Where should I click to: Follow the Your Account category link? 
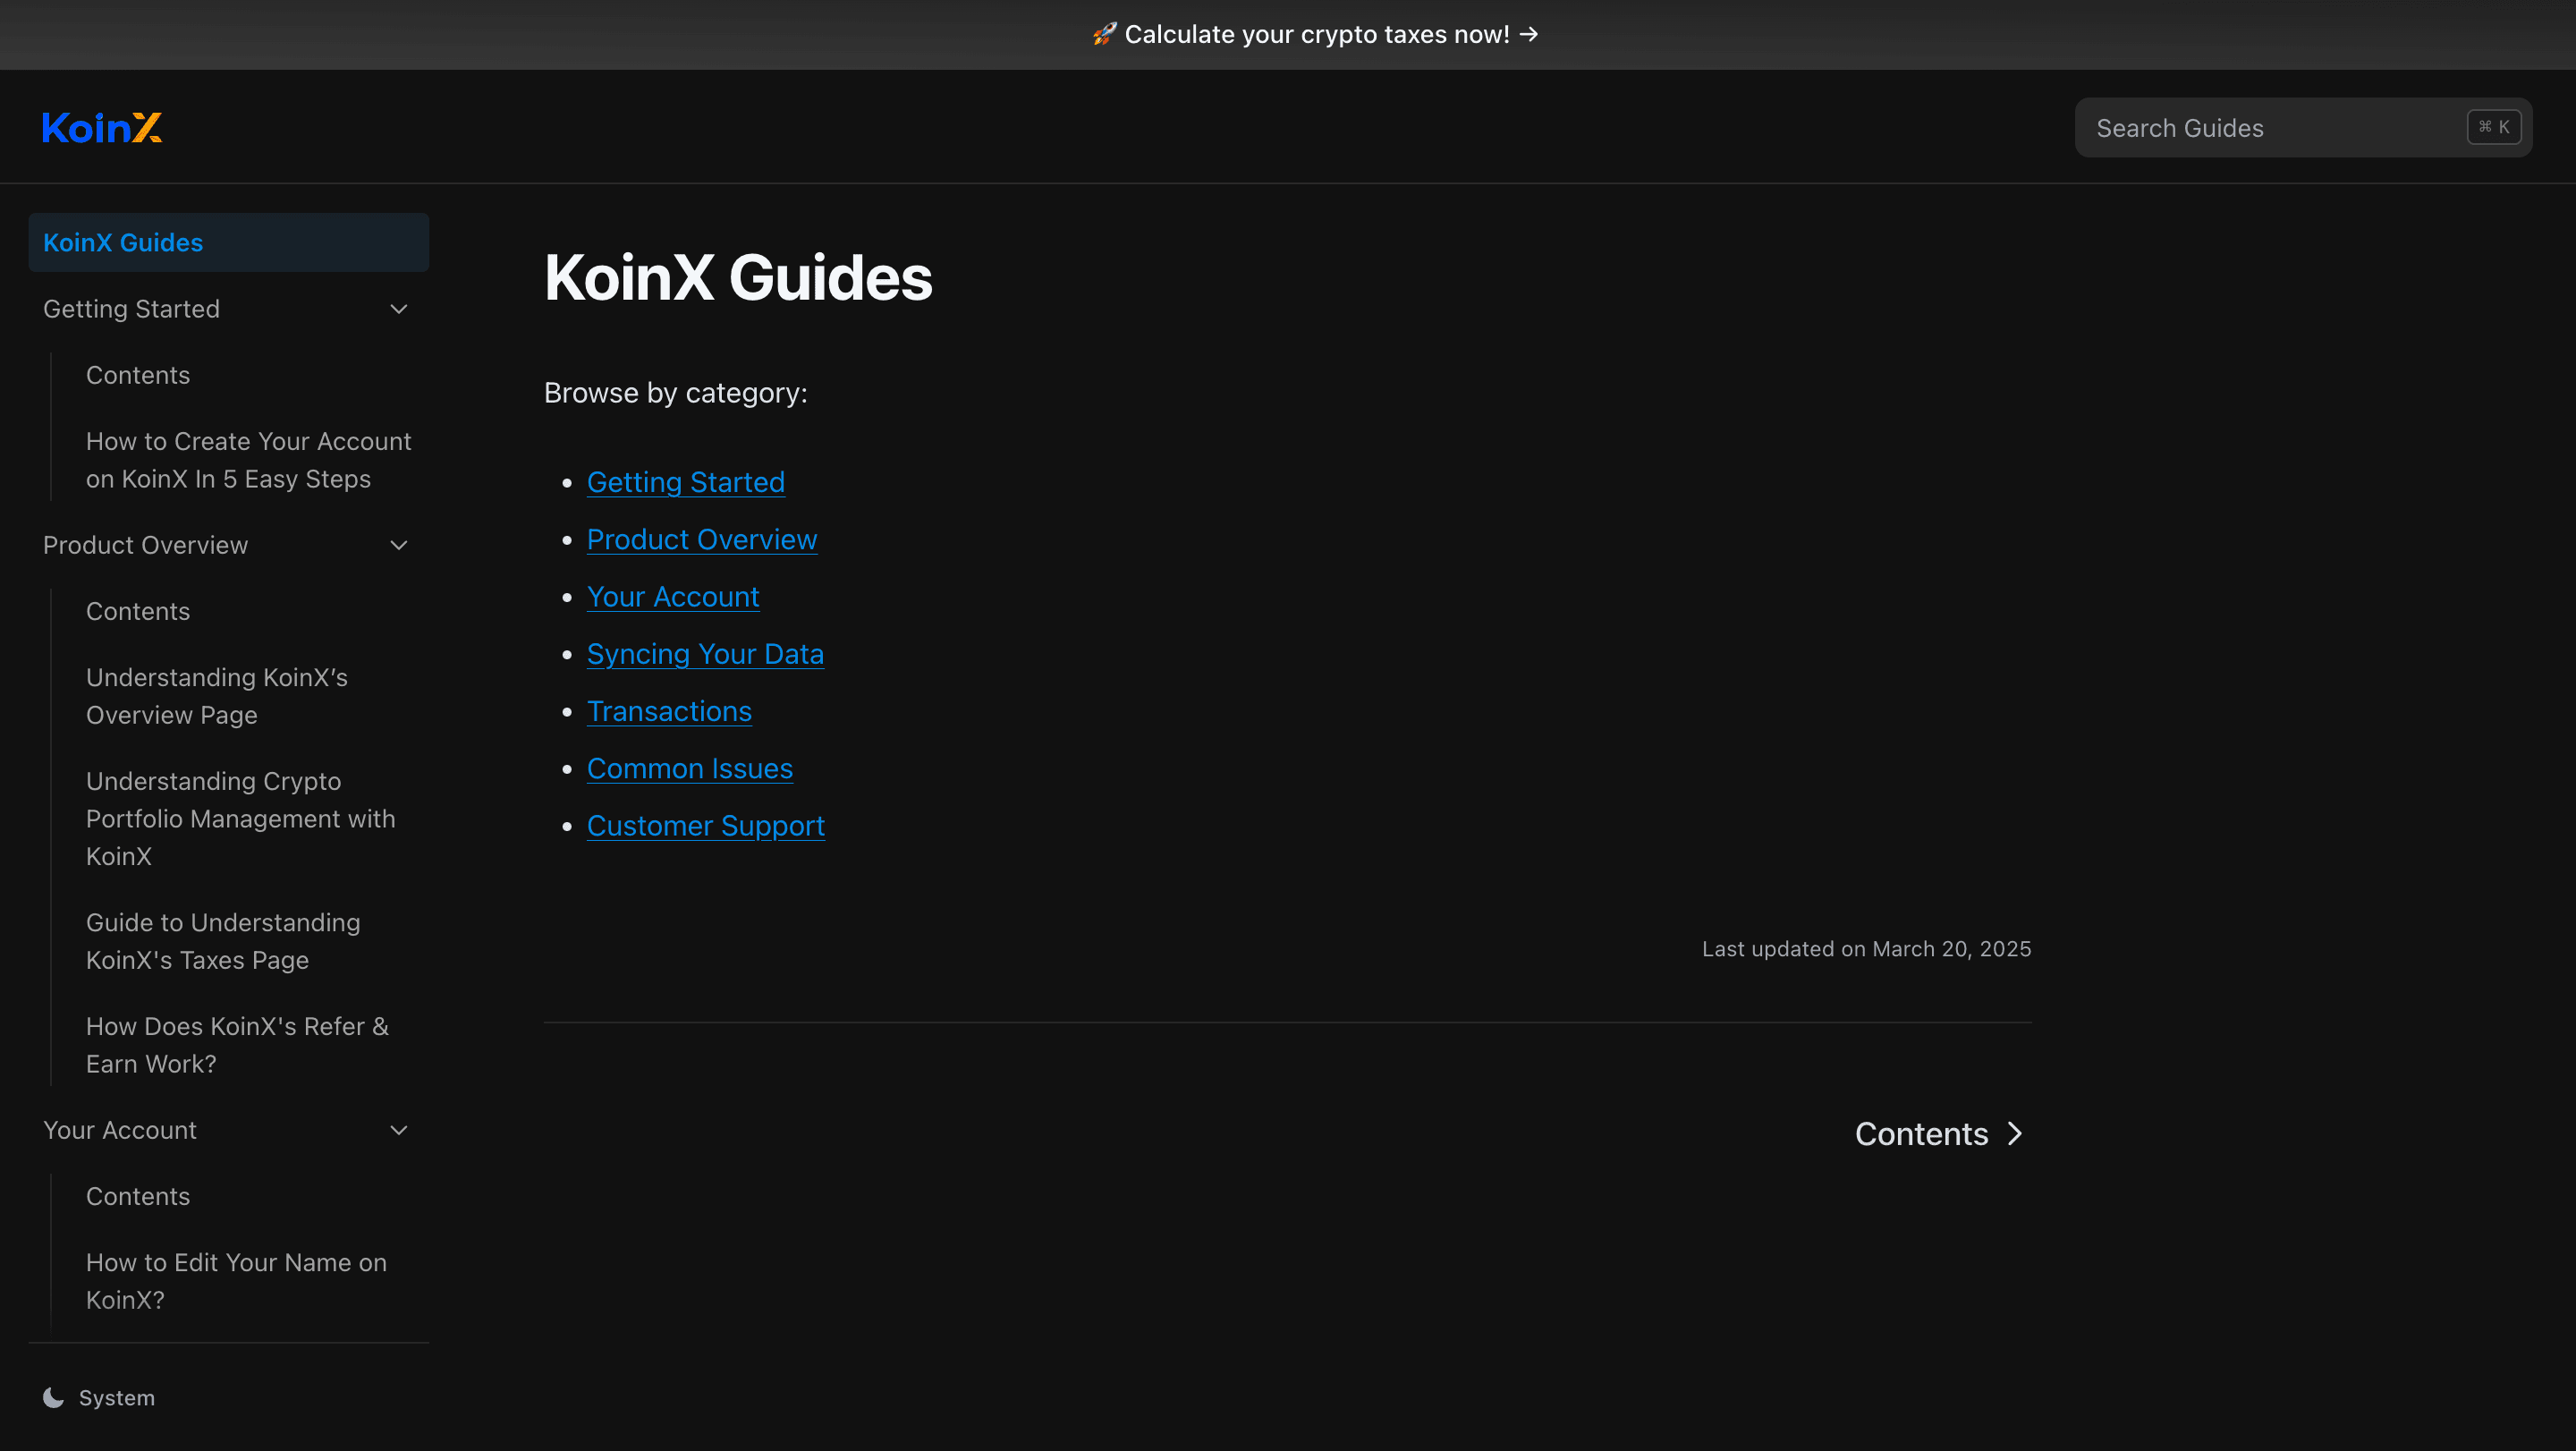672,596
